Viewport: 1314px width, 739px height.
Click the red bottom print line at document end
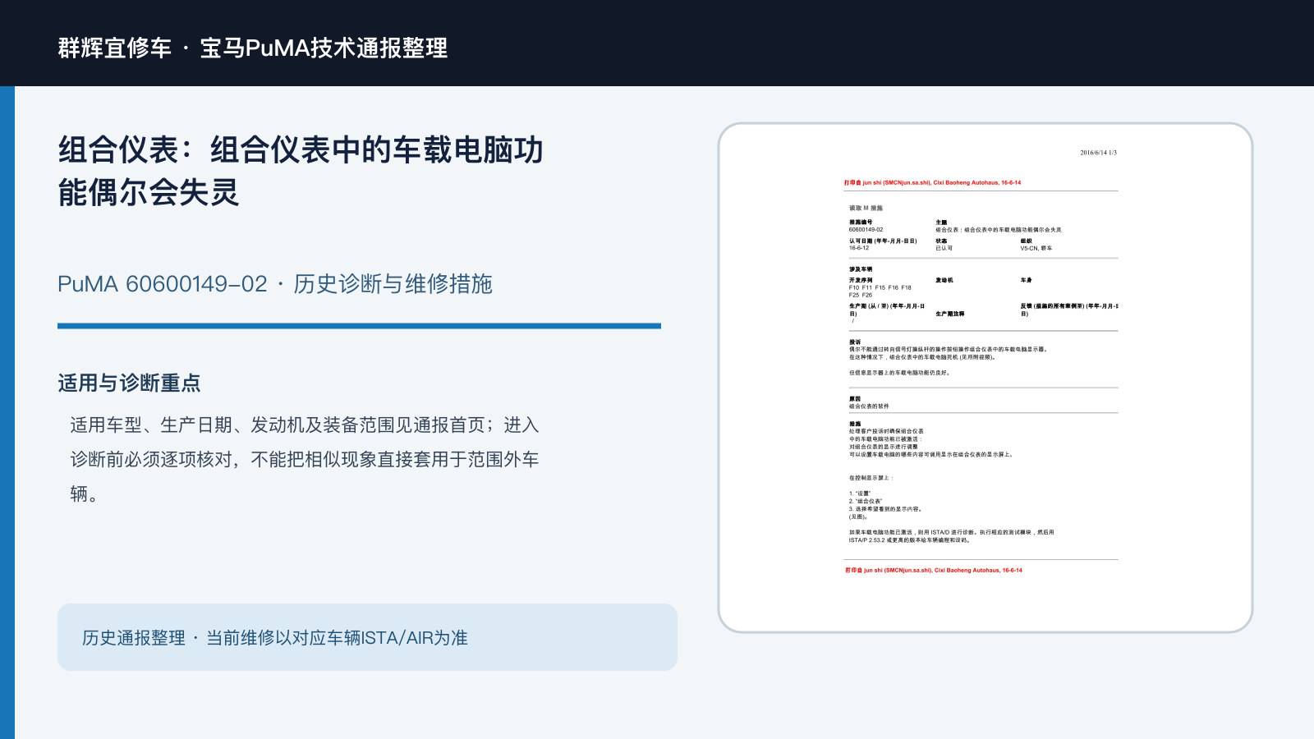pos(934,570)
